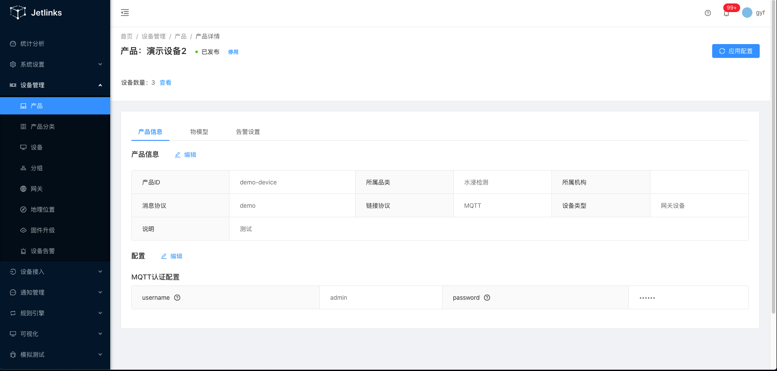Viewport: 777px width, 371px height.
Task: Open the 查看 link for device count
Action: click(165, 82)
